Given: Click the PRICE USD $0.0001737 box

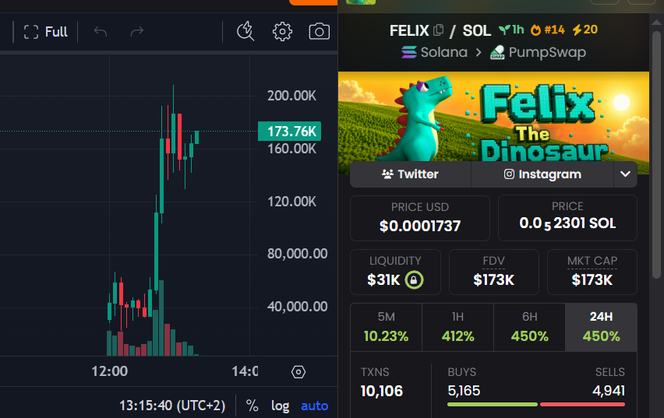Looking at the screenshot, I should pyautogui.click(x=419, y=218).
